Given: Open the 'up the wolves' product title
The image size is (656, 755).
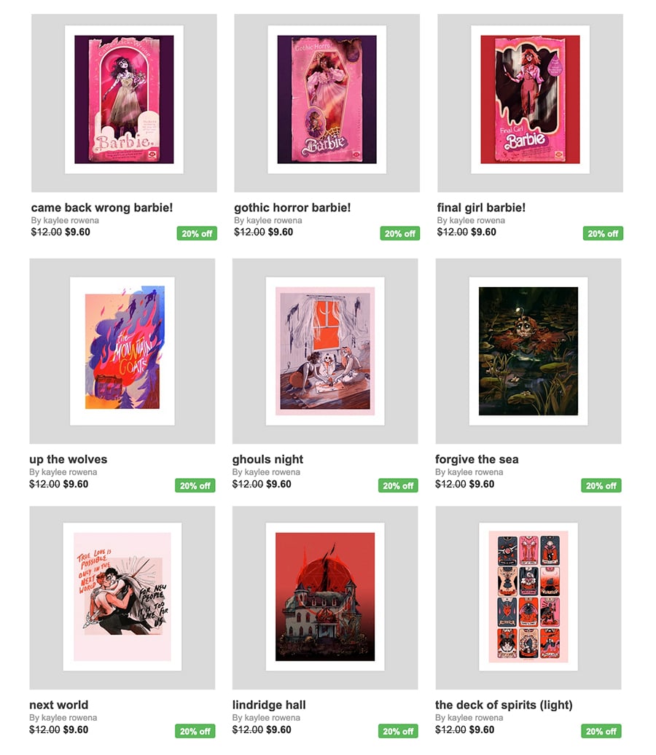Looking at the screenshot, I should [69, 459].
